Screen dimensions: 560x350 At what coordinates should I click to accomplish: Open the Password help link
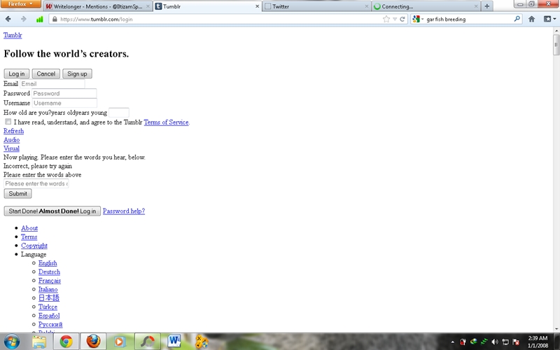[124, 211]
